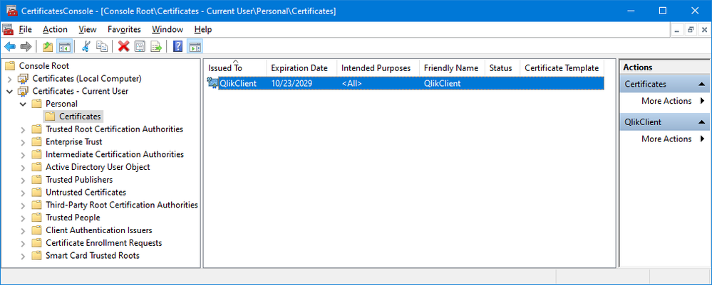Image resolution: width=712 pixels, height=285 pixels.
Task: Select the Certificate Enrollment Requests label
Action: tap(104, 243)
